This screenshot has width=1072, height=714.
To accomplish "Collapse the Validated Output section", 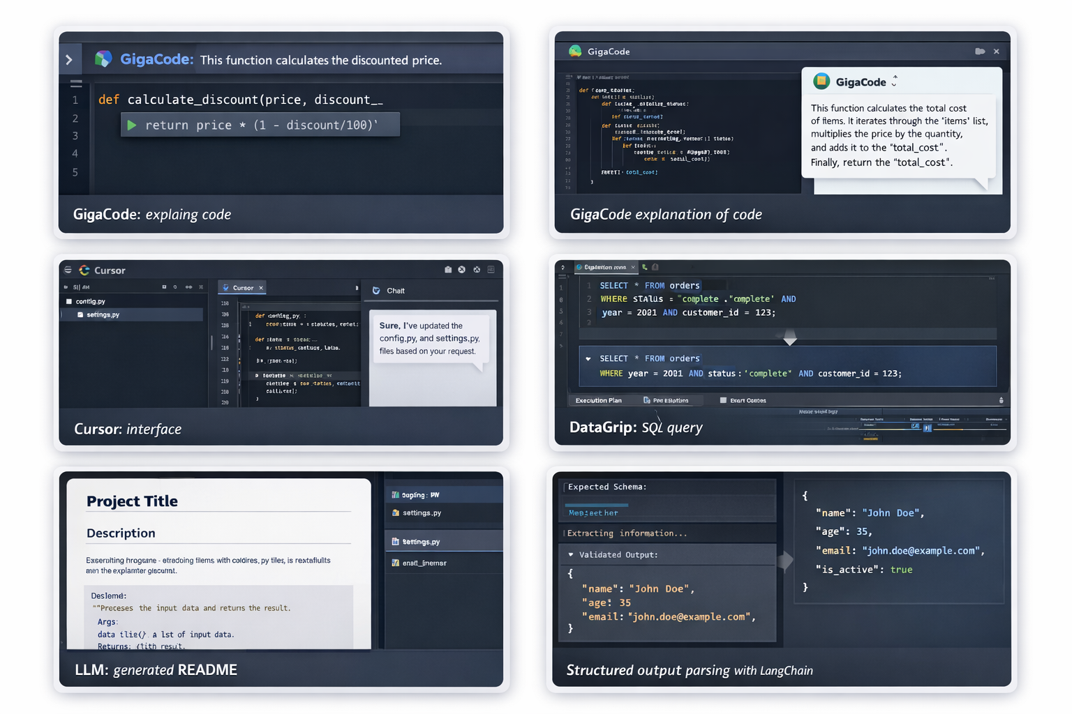I will (x=571, y=555).
